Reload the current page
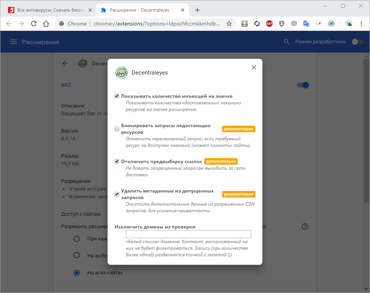The width and height of the screenshot is (370, 293). point(34,24)
